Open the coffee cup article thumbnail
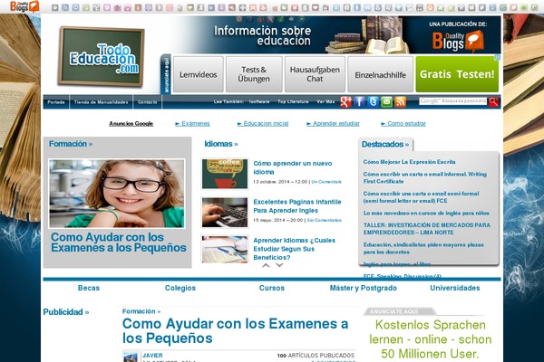 225,174
